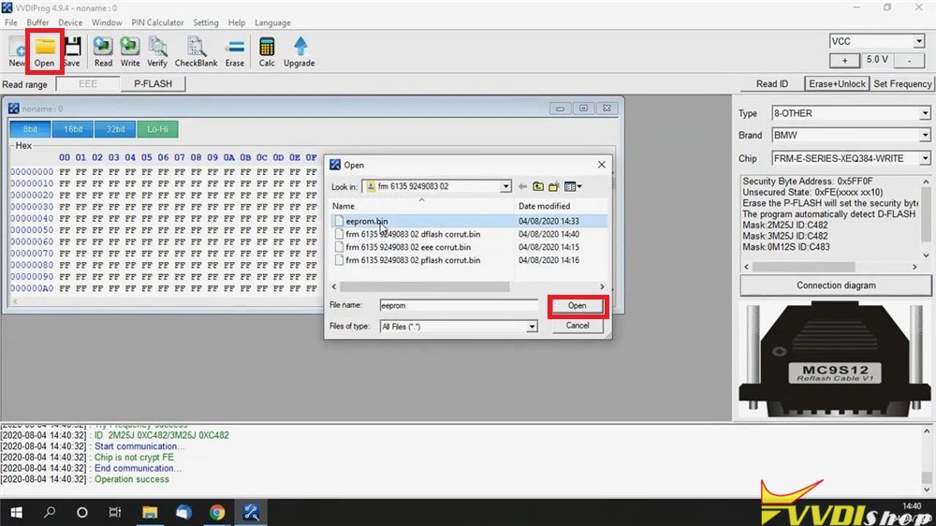Image resolution: width=936 pixels, height=526 pixels.
Task: Open the Connection diagram
Action: [x=836, y=285]
